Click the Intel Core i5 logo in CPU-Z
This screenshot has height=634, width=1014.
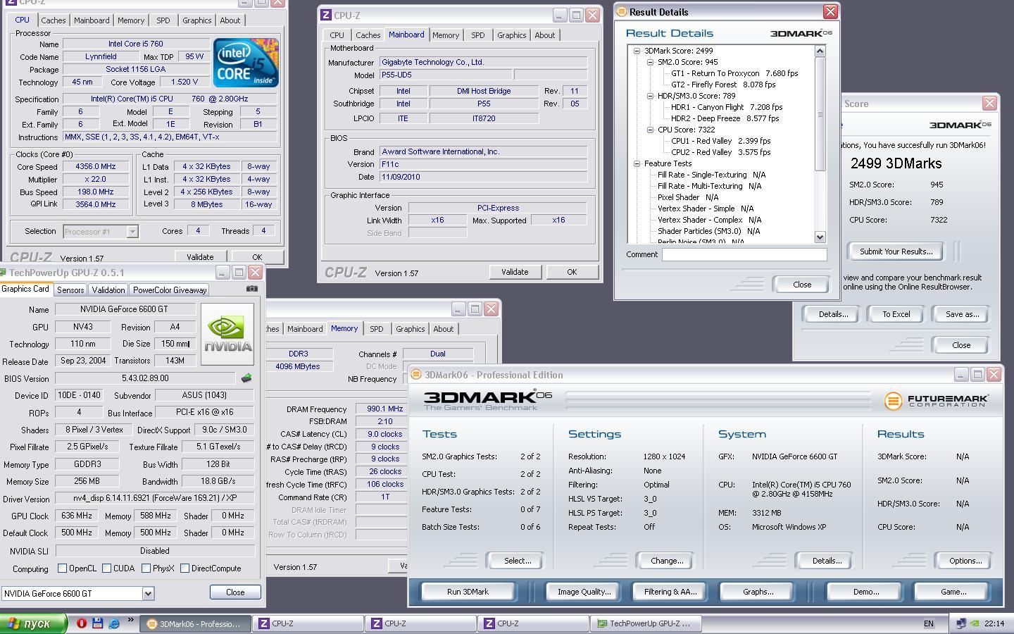tap(246, 63)
